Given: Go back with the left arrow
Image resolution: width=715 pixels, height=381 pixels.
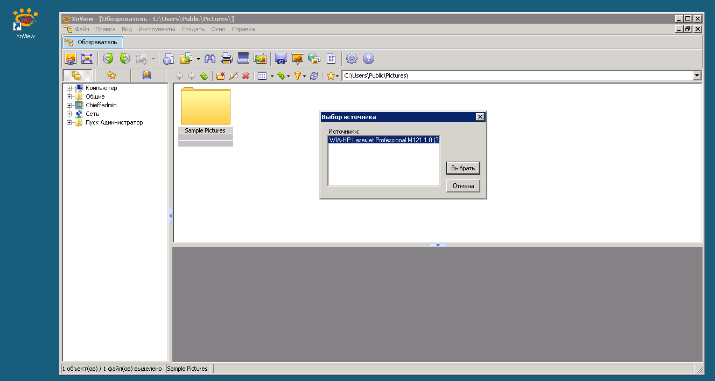Looking at the screenshot, I should [179, 76].
